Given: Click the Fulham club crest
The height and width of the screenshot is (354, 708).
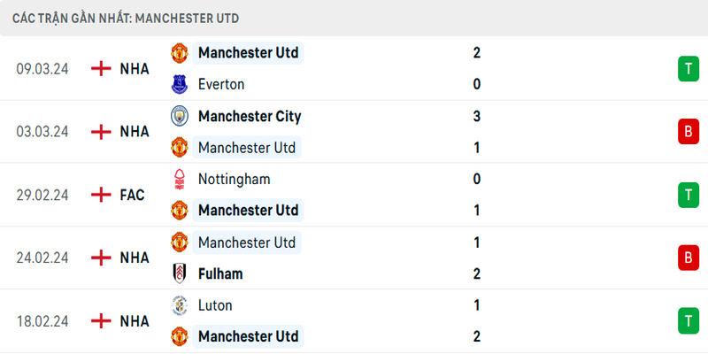Looking at the screenshot, I should tap(180, 273).
